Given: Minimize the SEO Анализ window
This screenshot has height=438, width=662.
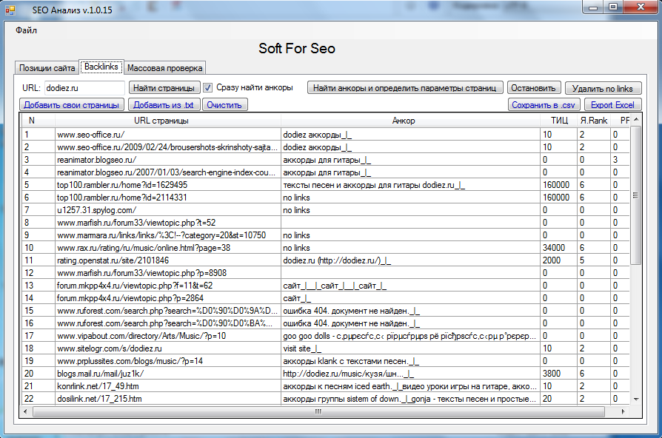Looking at the screenshot, I should [x=593, y=7].
